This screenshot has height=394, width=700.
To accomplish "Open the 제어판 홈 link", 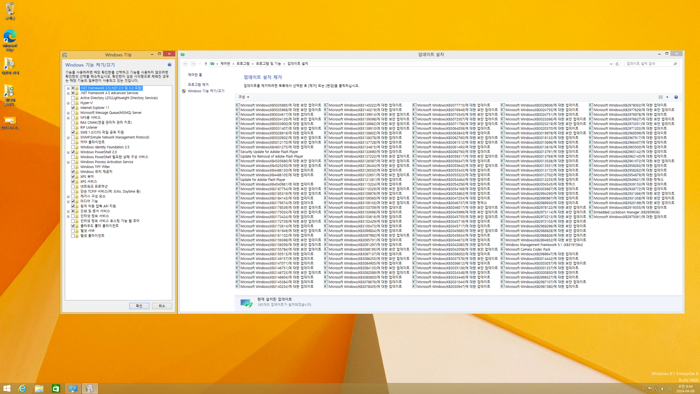I will (x=195, y=75).
